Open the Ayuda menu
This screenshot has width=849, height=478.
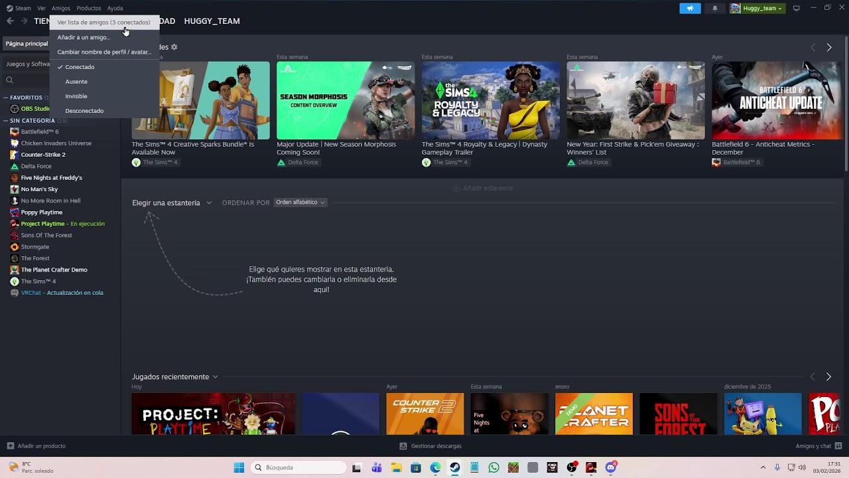(115, 8)
